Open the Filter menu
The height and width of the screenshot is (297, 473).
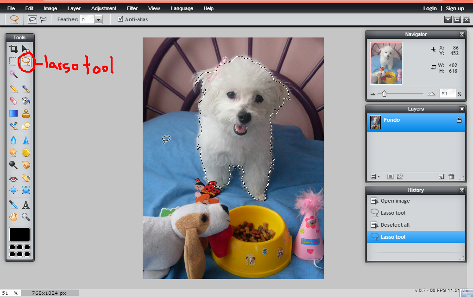[x=132, y=8]
